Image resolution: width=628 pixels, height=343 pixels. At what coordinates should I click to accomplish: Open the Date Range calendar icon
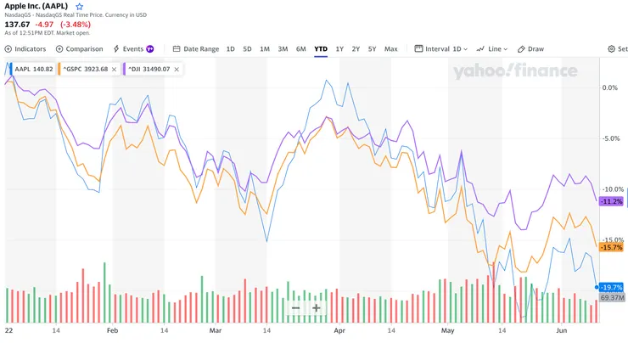176,48
